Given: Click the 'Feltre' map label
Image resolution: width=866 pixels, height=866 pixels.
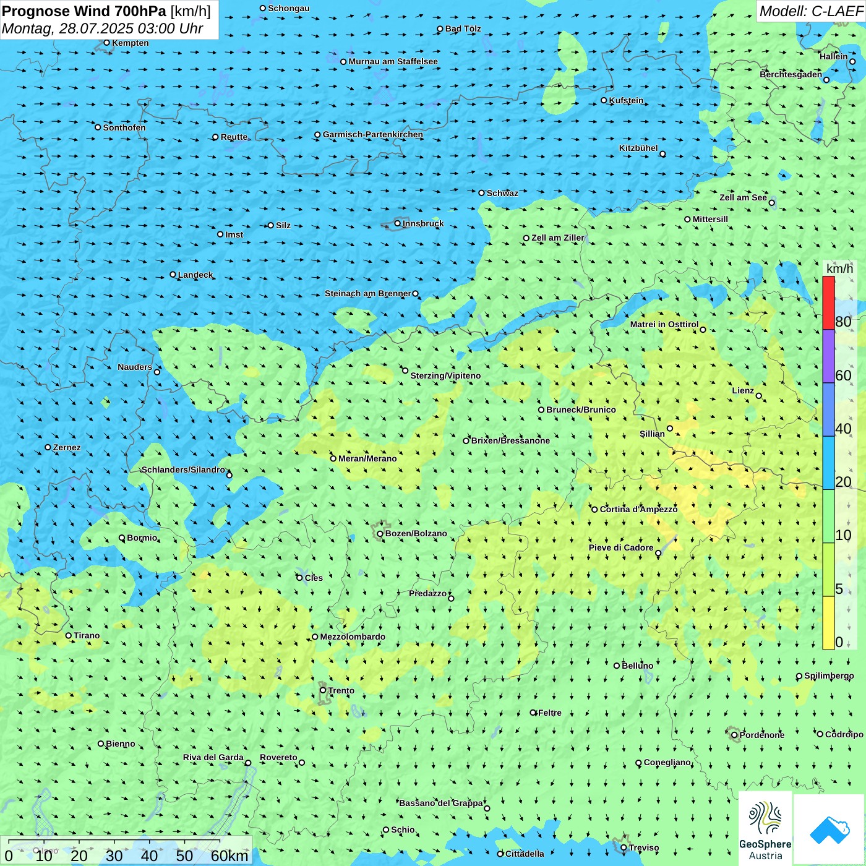Looking at the screenshot, I should click(550, 713).
